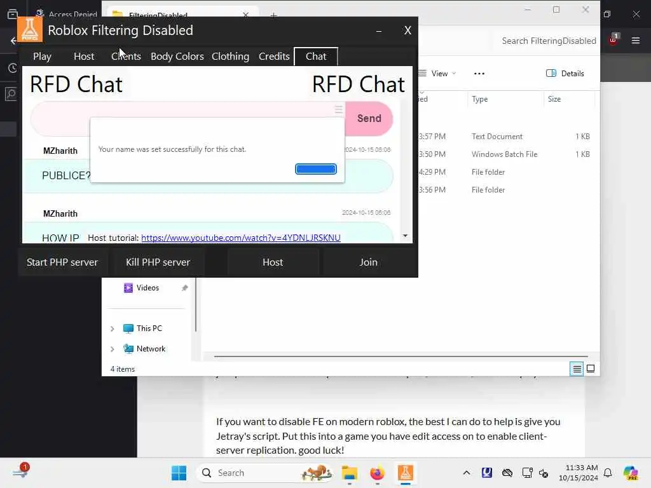Confirm the name-set dialog with blue button
Screen dimensions: 651x488
click(x=316, y=169)
